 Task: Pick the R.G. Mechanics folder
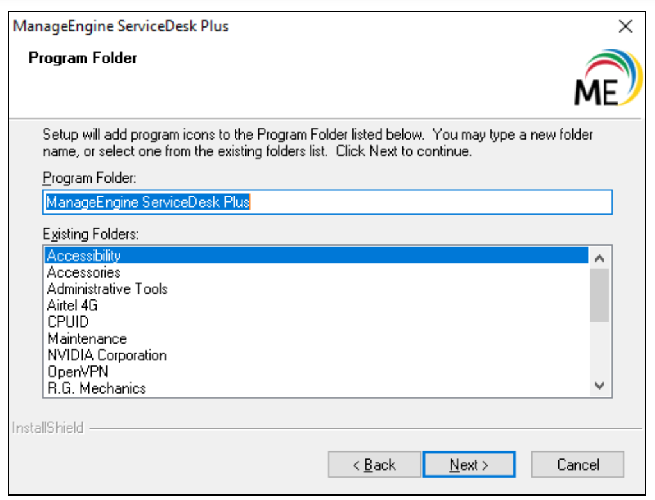click(96, 388)
